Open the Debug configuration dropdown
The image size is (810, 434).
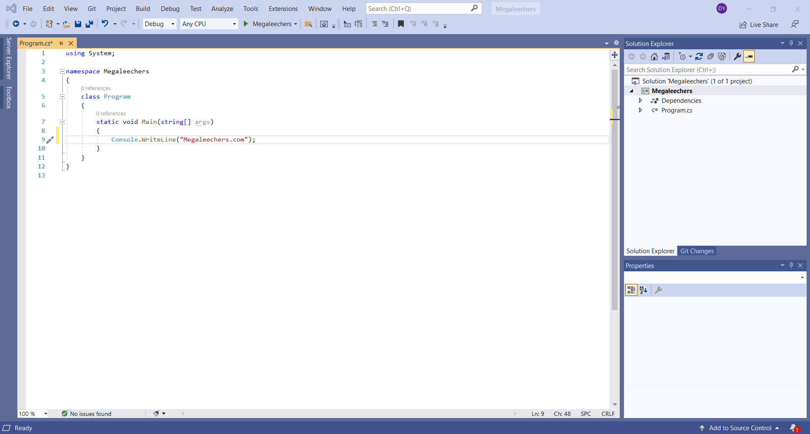click(159, 24)
